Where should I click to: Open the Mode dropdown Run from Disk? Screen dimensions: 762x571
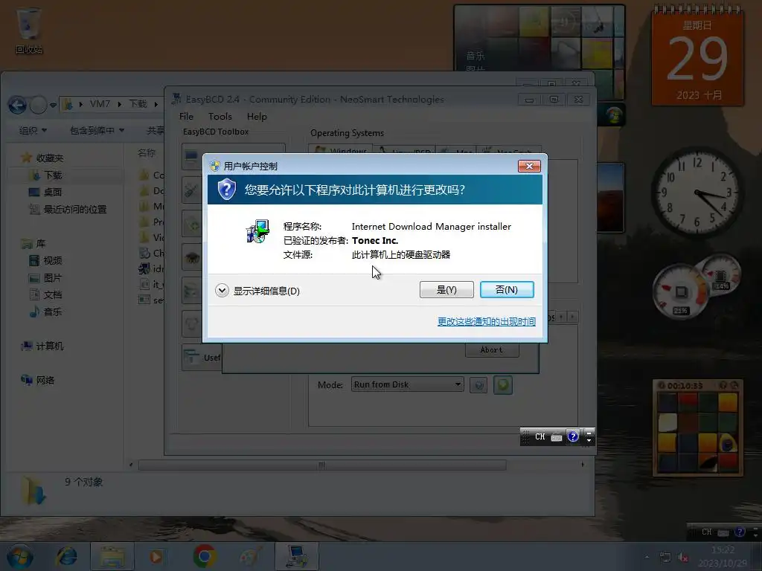[407, 384]
